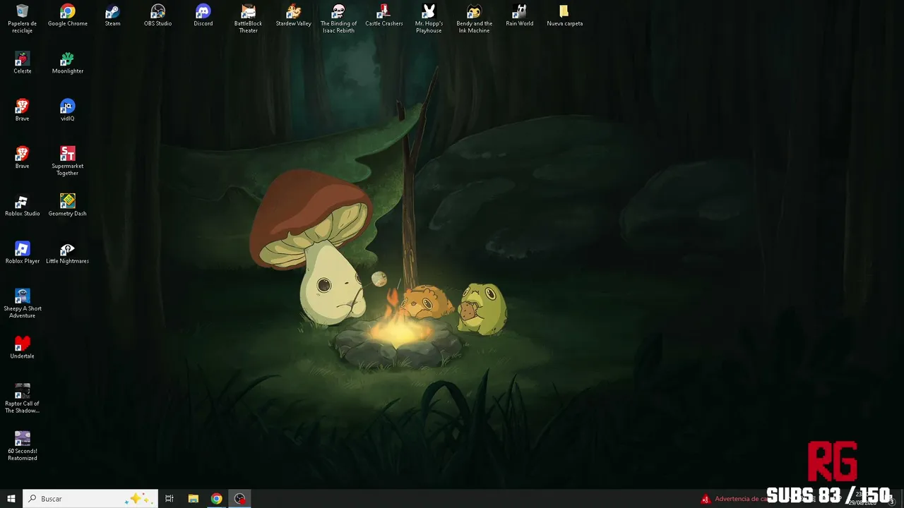Switch to Chrome in the taskbar
The image size is (904, 508).
click(216, 498)
